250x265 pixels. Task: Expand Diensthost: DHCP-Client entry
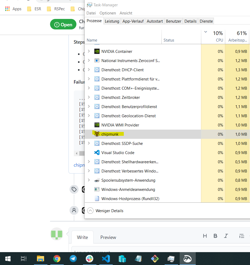point(89,70)
